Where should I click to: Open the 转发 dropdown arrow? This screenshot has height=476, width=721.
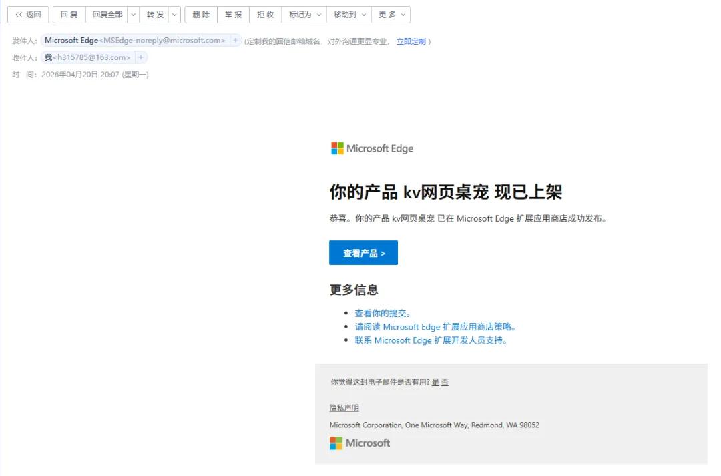[174, 15]
